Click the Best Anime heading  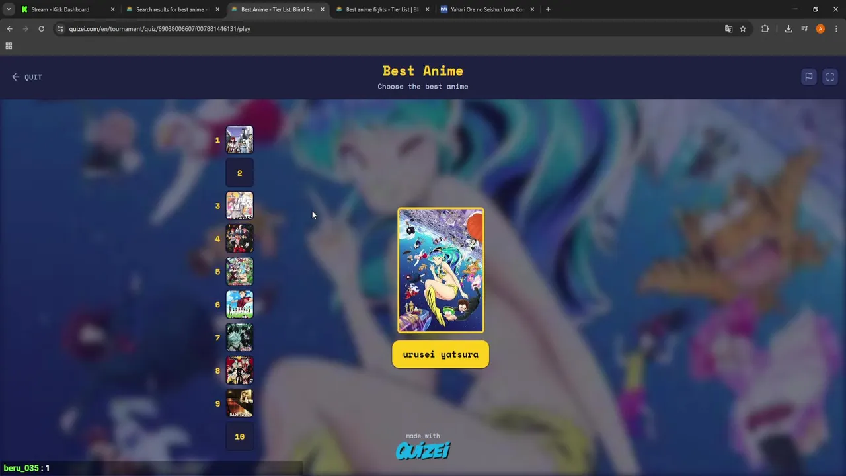click(423, 71)
